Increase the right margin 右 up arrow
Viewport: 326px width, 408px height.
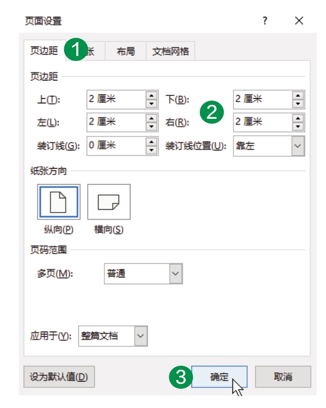298,118
